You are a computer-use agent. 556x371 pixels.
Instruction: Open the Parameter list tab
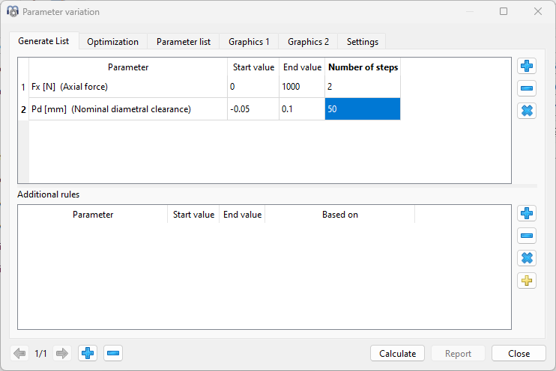[x=184, y=42]
